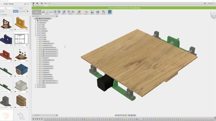This screenshot has height=121, width=216.
Task: Click the Joint assemble icon
Action: [73, 12]
